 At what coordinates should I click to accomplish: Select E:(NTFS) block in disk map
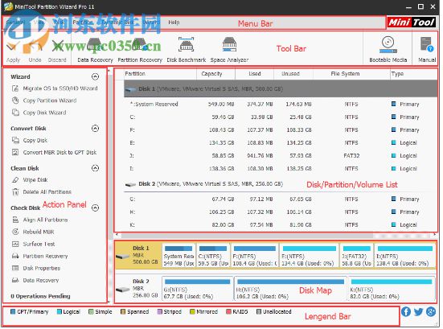click(309, 256)
